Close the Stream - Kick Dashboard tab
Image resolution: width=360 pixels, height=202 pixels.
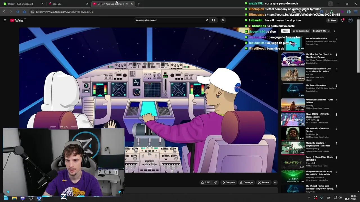[42, 4]
